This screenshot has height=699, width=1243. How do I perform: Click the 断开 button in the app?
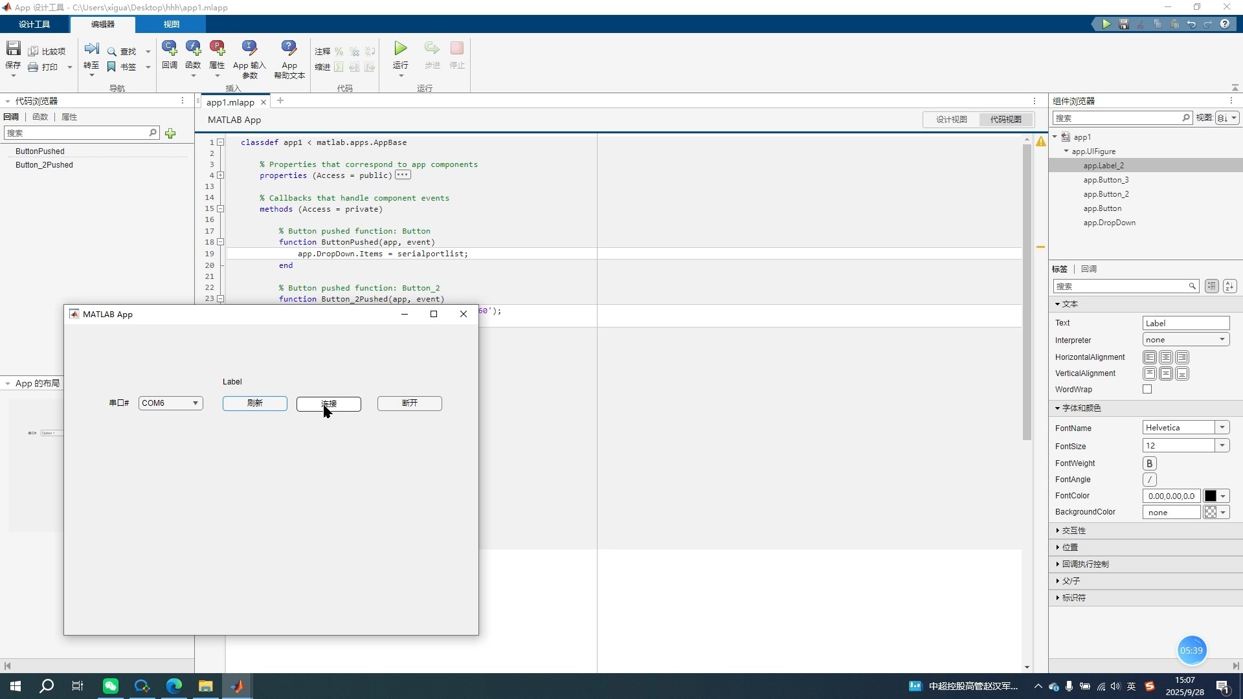(409, 403)
